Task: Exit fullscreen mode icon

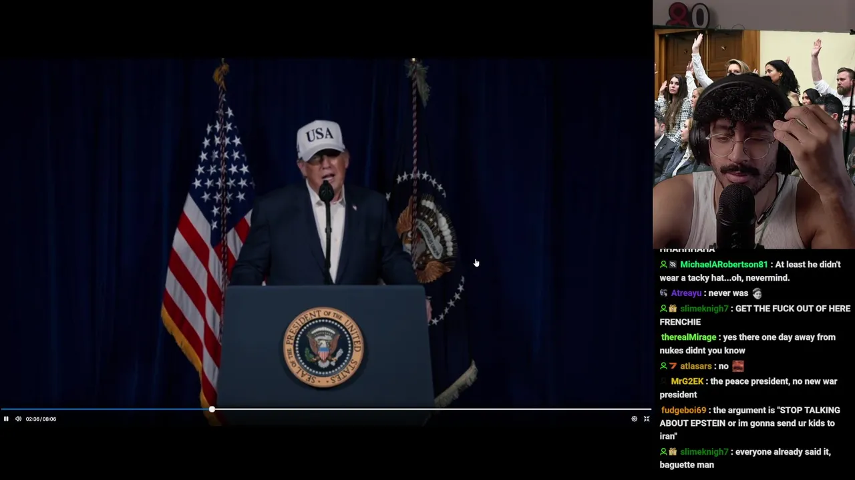Action: point(647,419)
